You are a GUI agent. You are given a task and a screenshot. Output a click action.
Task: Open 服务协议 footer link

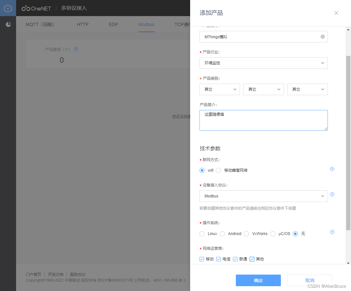coord(78,274)
